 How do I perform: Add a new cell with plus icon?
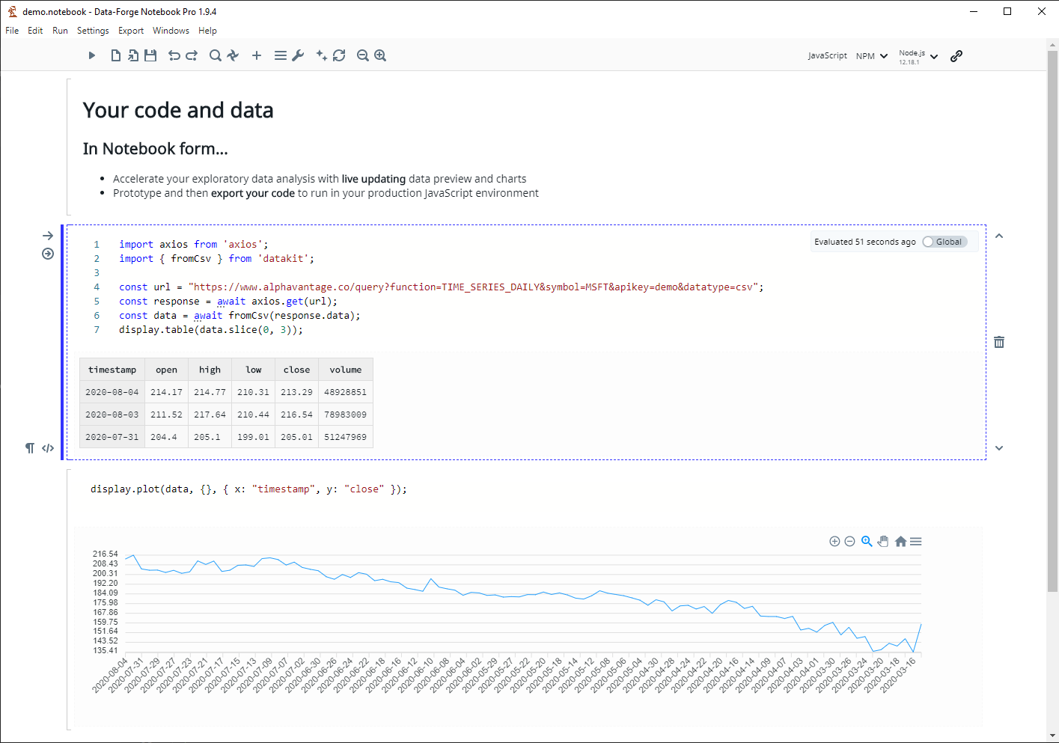tap(257, 55)
